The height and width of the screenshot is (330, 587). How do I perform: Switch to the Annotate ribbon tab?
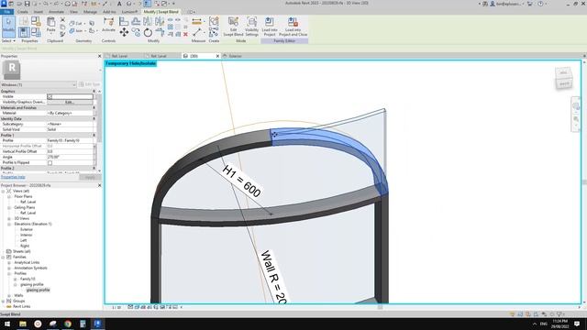(56, 12)
